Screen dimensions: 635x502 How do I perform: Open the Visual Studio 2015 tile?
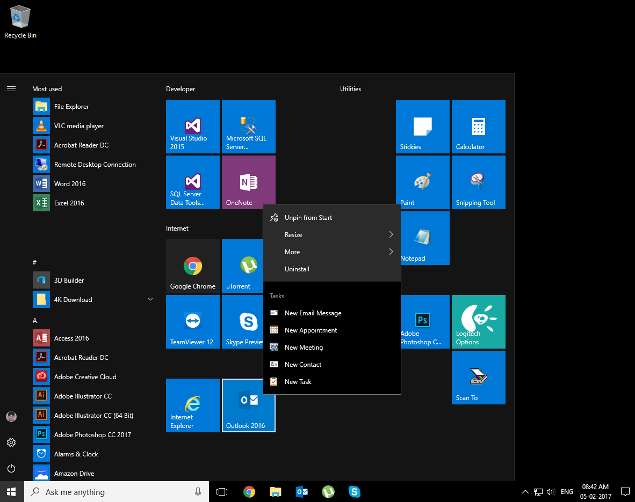point(193,127)
